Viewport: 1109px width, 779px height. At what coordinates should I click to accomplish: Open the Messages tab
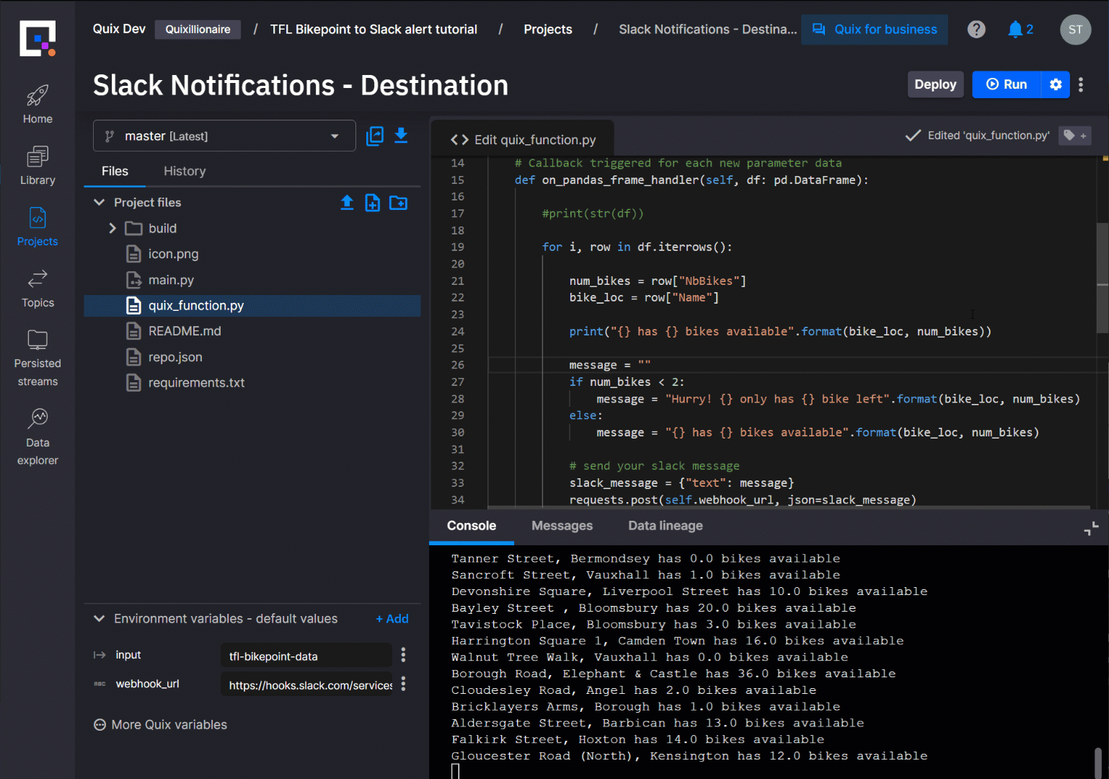click(562, 526)
